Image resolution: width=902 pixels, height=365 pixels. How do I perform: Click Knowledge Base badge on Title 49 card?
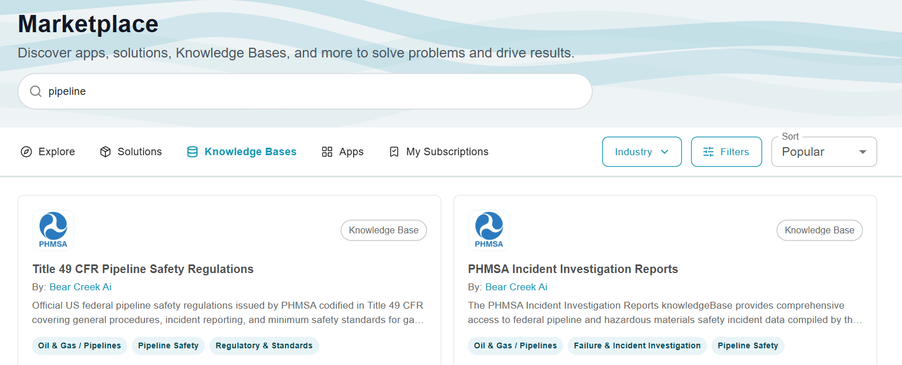click(x=383, y=230)
